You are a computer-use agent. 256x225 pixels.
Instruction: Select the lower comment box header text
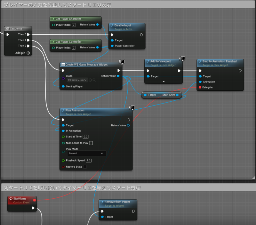[x=72, y=188]
